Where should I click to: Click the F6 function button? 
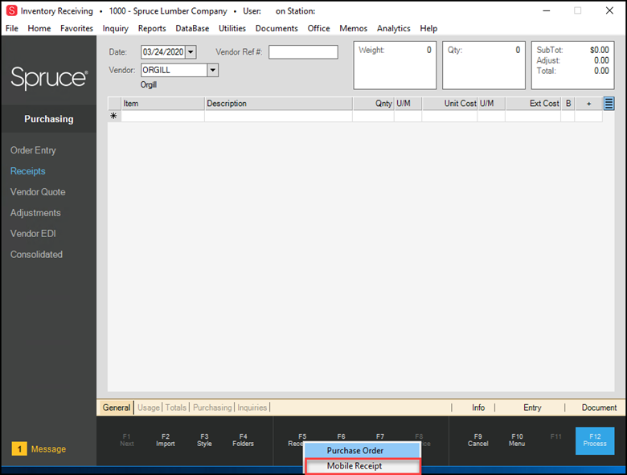click(x=341, y=436)
